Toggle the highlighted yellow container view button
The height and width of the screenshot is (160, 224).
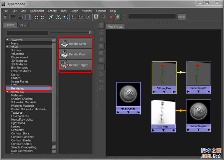[96, 17]
